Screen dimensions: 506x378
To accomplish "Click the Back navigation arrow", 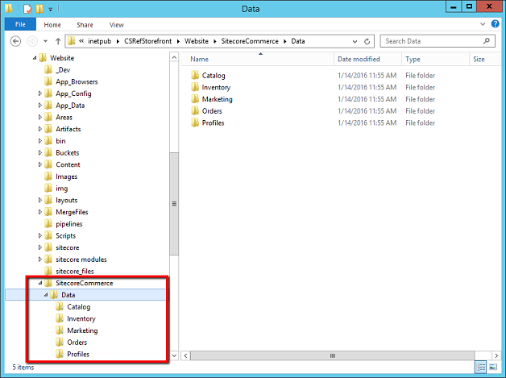I will click(x=15, y=41).
